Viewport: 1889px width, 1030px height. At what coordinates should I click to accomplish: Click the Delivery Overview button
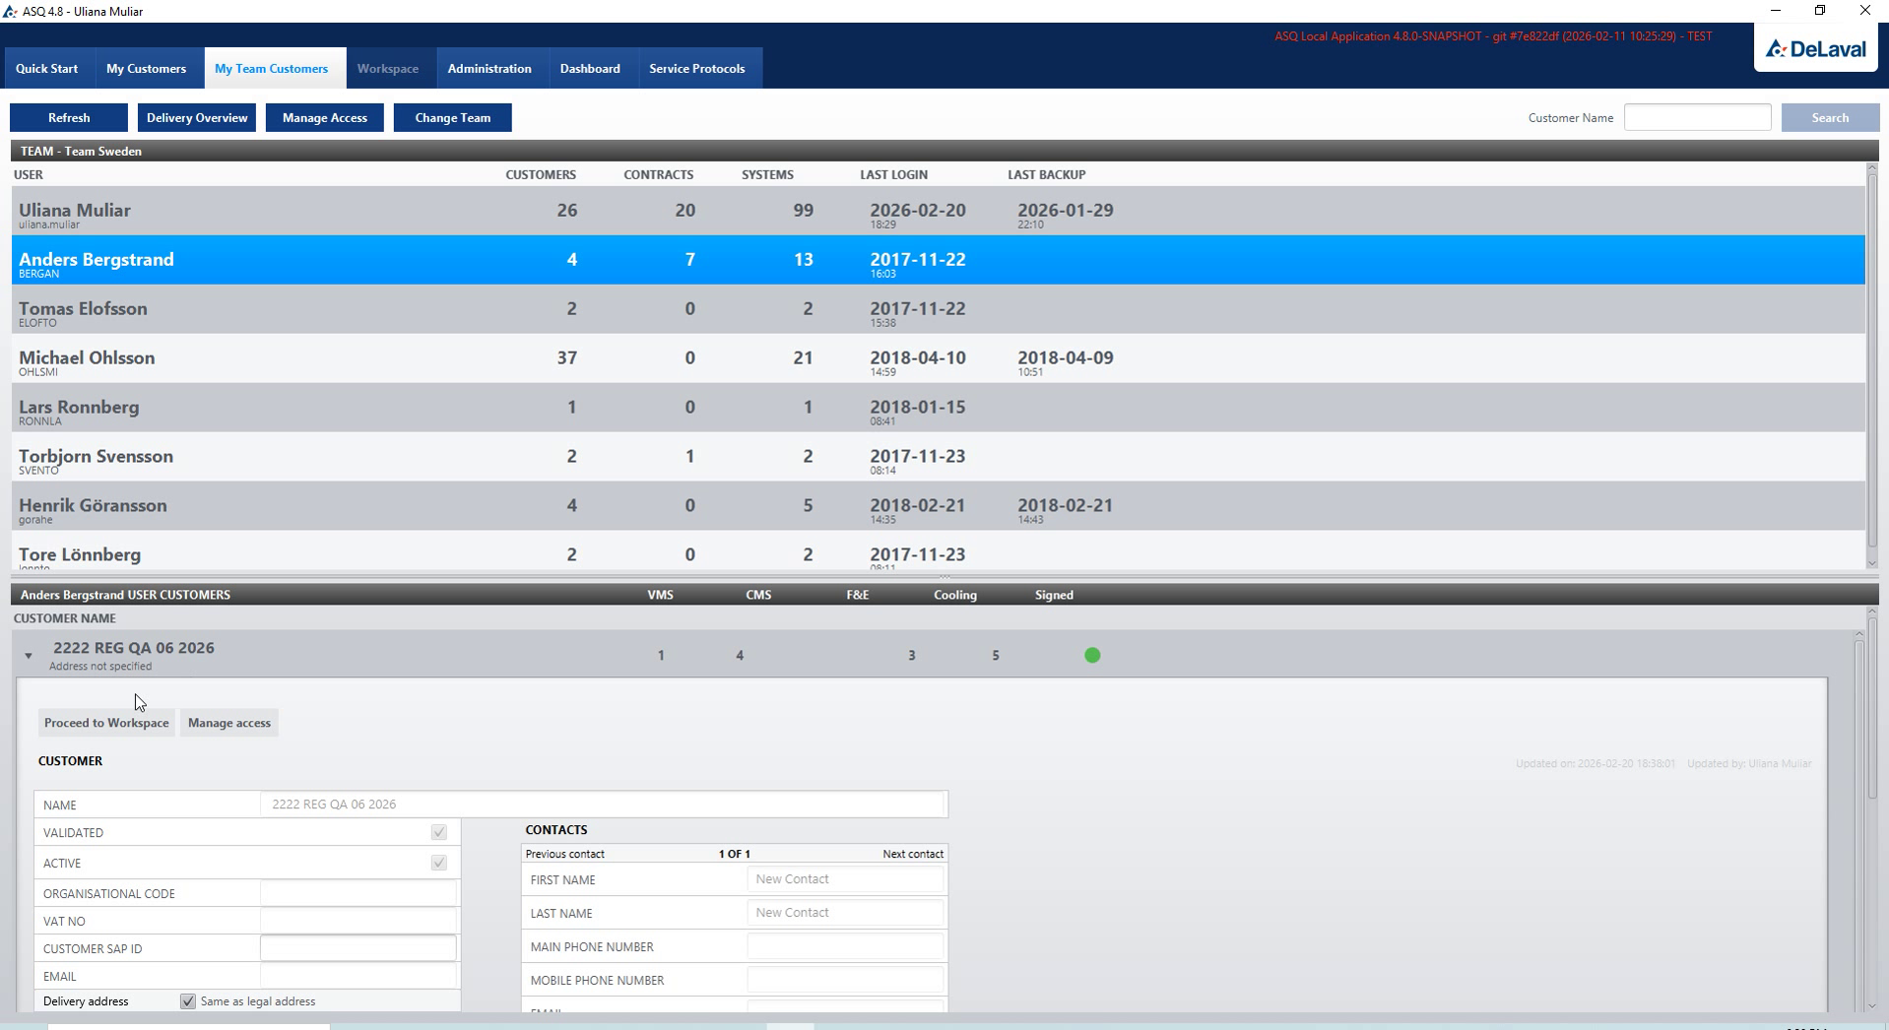[197, 117]
